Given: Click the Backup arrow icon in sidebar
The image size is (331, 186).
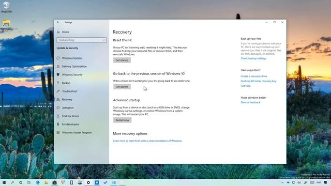Looking at the screenshot, I should tap(58, 83).
